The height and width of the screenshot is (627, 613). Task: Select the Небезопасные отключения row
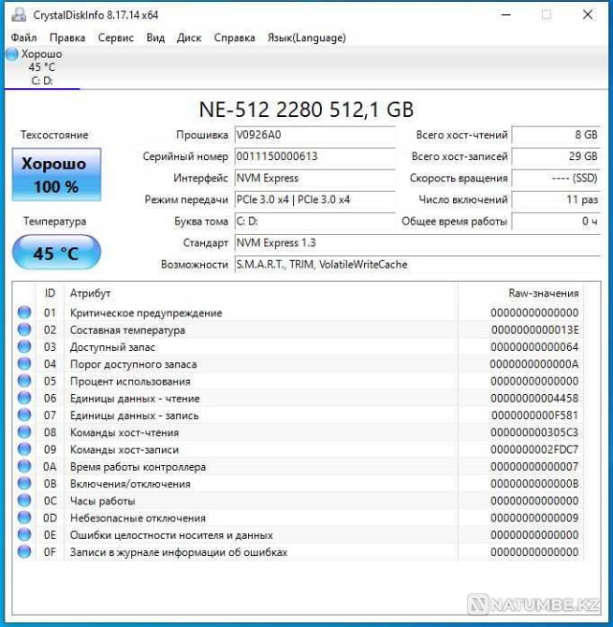click(298, 518)
